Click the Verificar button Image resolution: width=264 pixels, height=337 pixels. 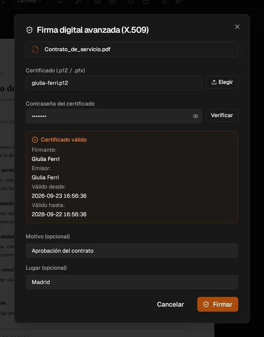(222, 115)
